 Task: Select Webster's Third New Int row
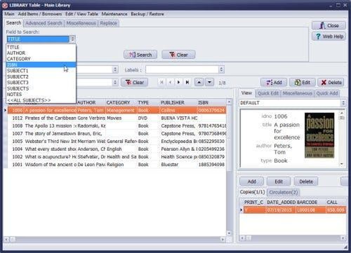pyautogui.click(x=117, y=141)
